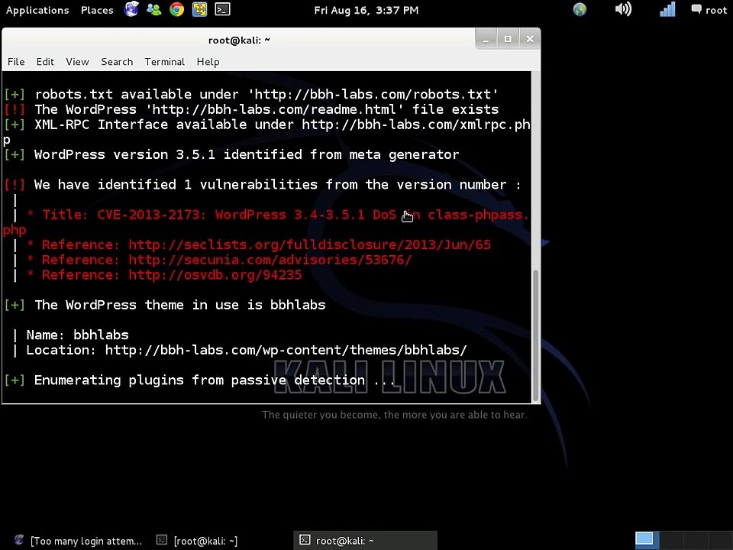733x550 pixels.
Task: Click the 'Enumerating plugins from passive detection' line
Action: coord(215,380)
